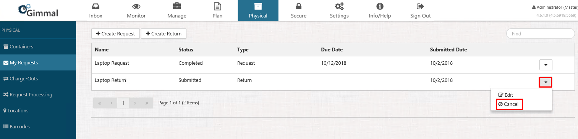Go to the last page of results

click(x=147, y=103)
